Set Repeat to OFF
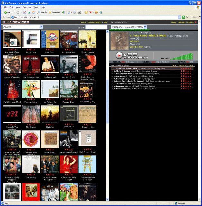 [123, 62]
